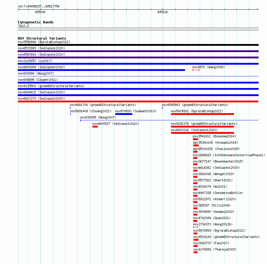
Task: Open nsv5577922 (Ebert2021) label
Action: coord(213,180)
